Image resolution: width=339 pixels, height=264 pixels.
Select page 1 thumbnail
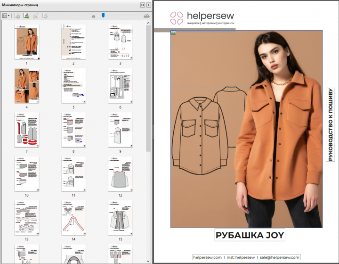(x=27, y=42)
